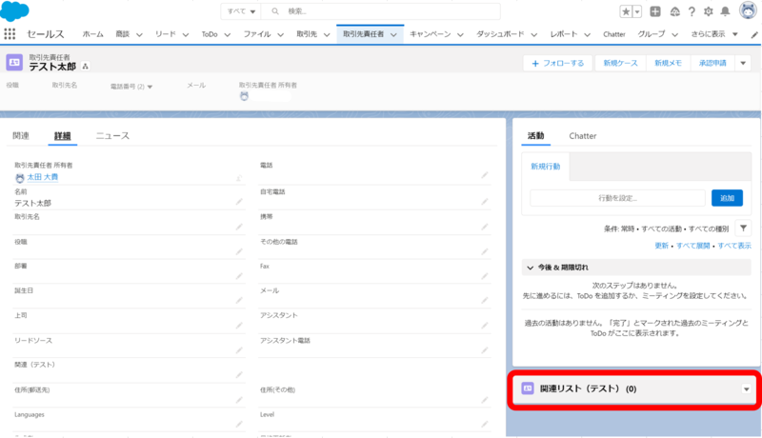Click the 関連リスト（テスト） list icon
762x438 pixels.
[528, 388]
